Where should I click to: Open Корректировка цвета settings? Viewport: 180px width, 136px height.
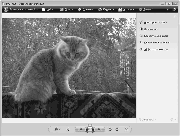click(156, 36)
